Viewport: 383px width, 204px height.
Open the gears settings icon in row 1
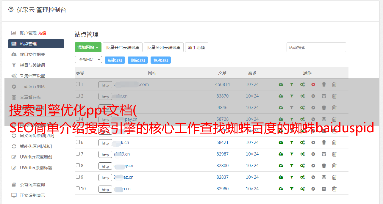pos(302,84)
